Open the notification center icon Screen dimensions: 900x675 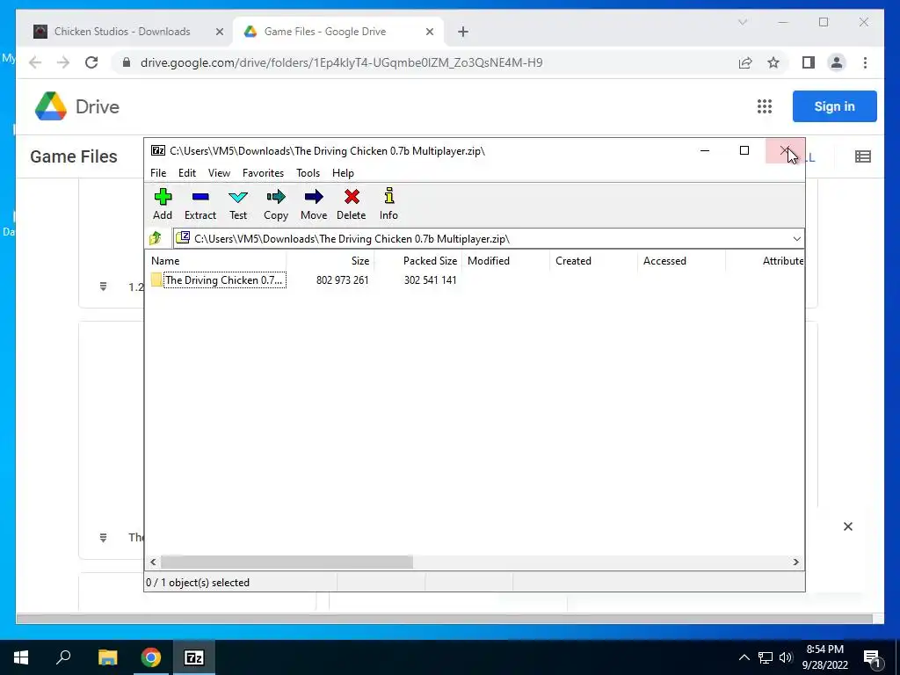pos(873,657)
